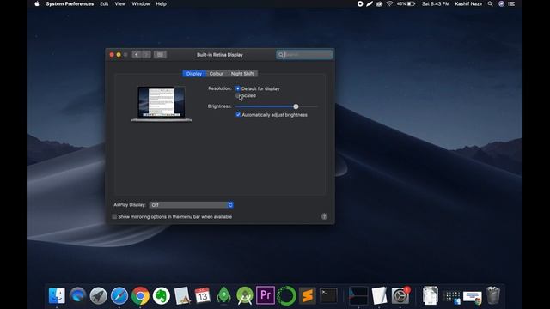Click the date and time clock
550x309 pixels.
pos(436,3)
